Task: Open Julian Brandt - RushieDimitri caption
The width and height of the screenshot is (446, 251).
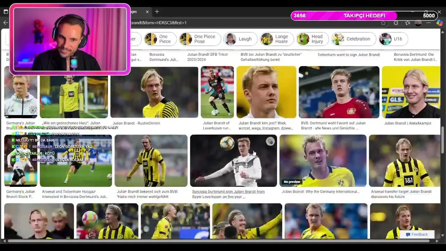Action: click(136, 123)
